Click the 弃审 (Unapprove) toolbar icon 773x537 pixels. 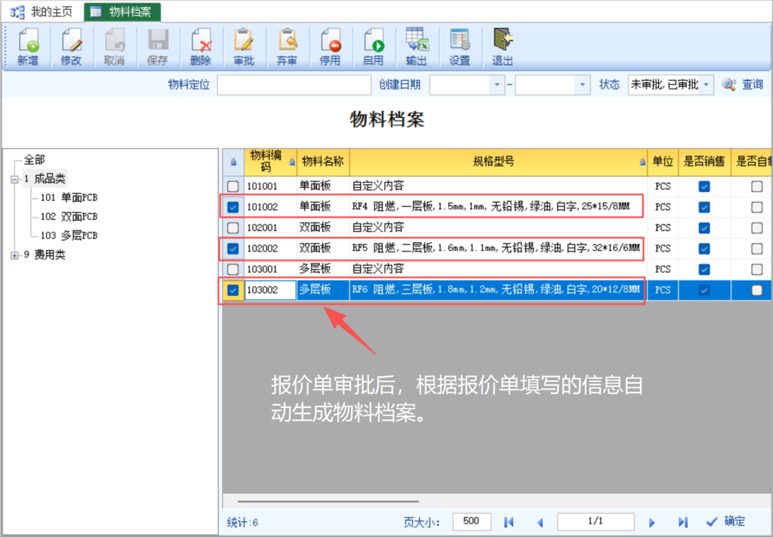click(x=287, y=47)
